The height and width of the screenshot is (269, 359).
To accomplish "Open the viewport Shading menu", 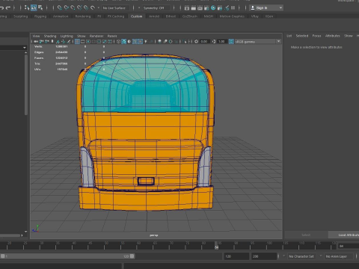I will (x=50, y=36).
